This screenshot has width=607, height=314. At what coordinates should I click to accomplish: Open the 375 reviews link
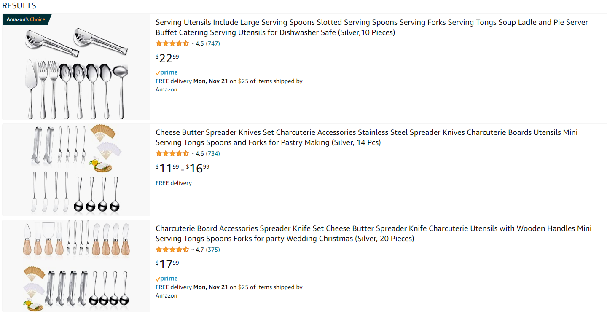click(x=213, y=250)
